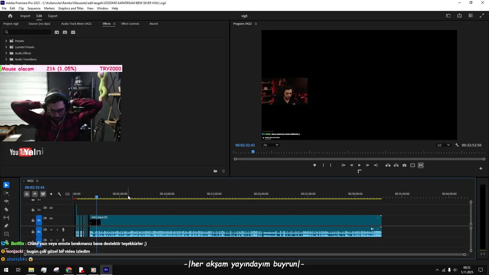489x275 pixels.
Task: Filter effects by 32-bit Color icon
Action: pos(65,32)
